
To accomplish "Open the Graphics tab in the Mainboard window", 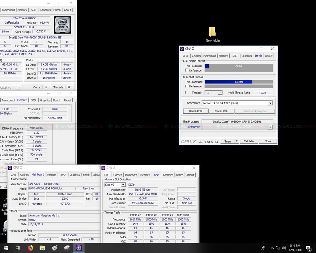I will pos(75,174).
